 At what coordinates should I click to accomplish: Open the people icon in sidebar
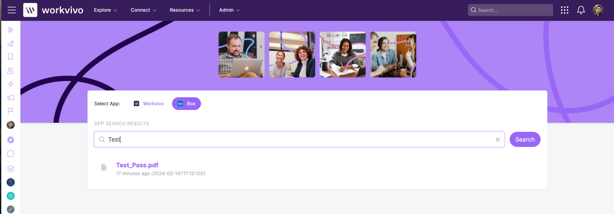click(11, 70)
